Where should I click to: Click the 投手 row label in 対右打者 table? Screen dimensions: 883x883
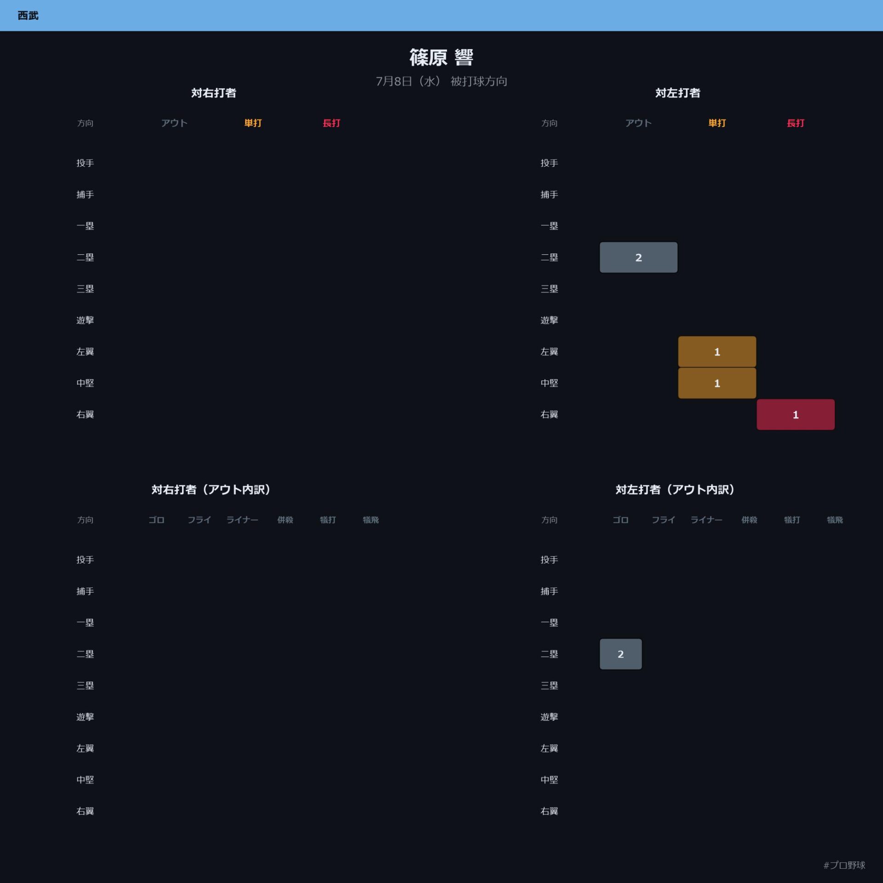click(85, 163)
